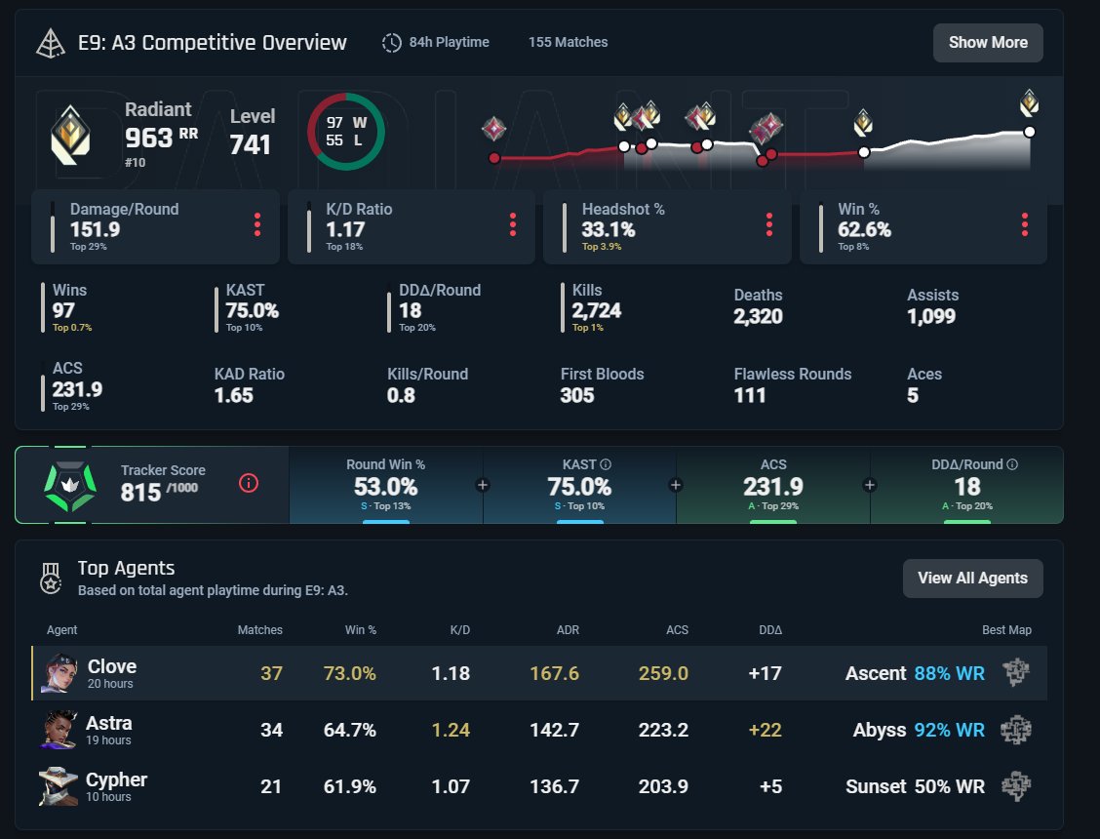Click the plus between Round Win % and KAST

click(x=483, y=485)
